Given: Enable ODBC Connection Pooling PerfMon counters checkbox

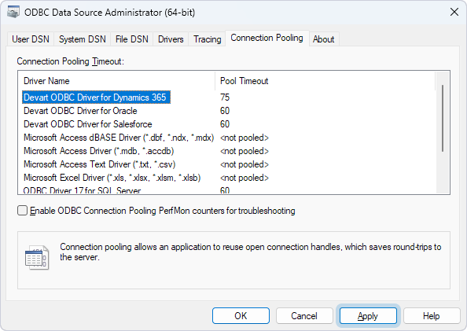Looking at the screenshot, I should (x=22, y=211).
